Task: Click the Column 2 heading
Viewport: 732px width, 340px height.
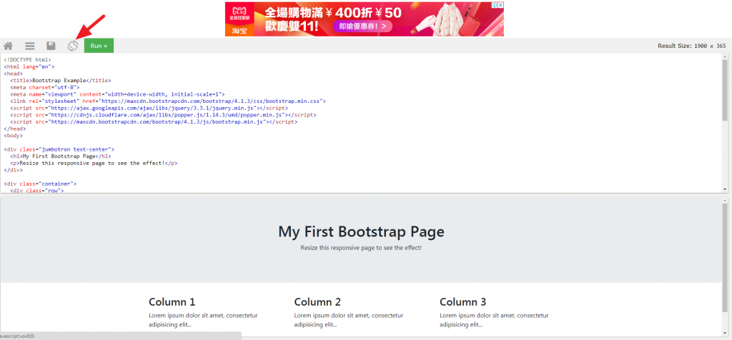Action: tap(317, 301)
